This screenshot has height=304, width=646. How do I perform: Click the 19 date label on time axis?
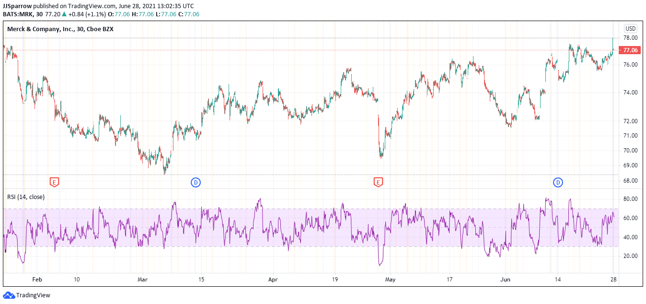click(335, 279)
